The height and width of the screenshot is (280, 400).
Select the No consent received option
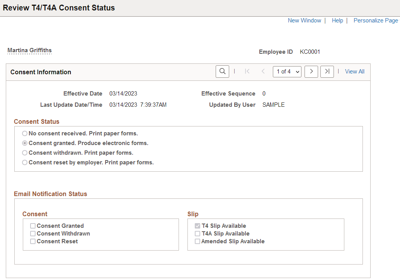coord(24,133)
